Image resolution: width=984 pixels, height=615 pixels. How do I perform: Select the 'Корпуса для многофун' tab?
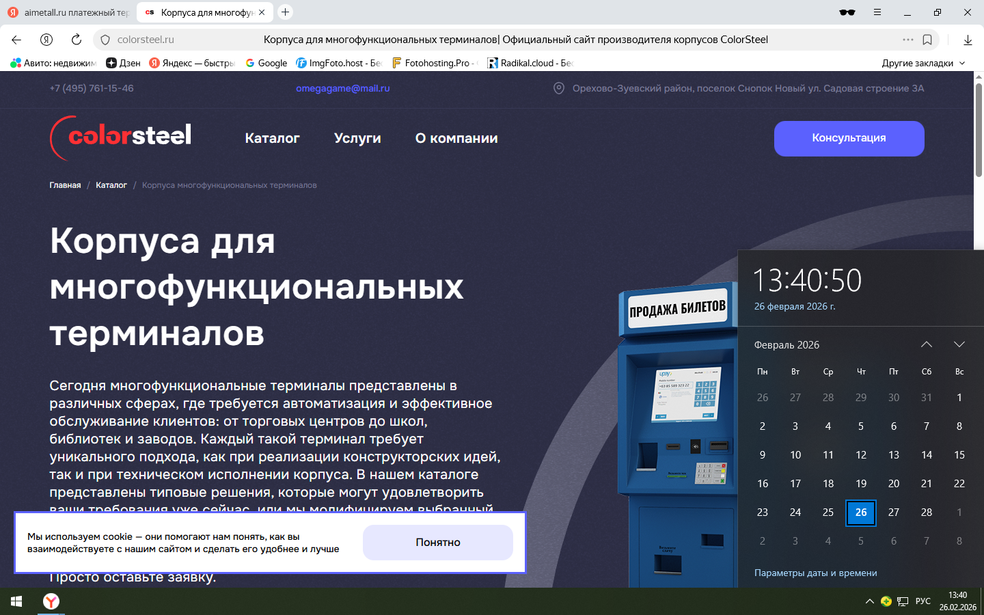(205, 12)
